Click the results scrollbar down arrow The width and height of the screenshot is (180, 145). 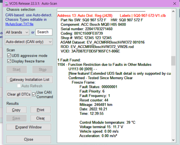(x=173, y=140)
